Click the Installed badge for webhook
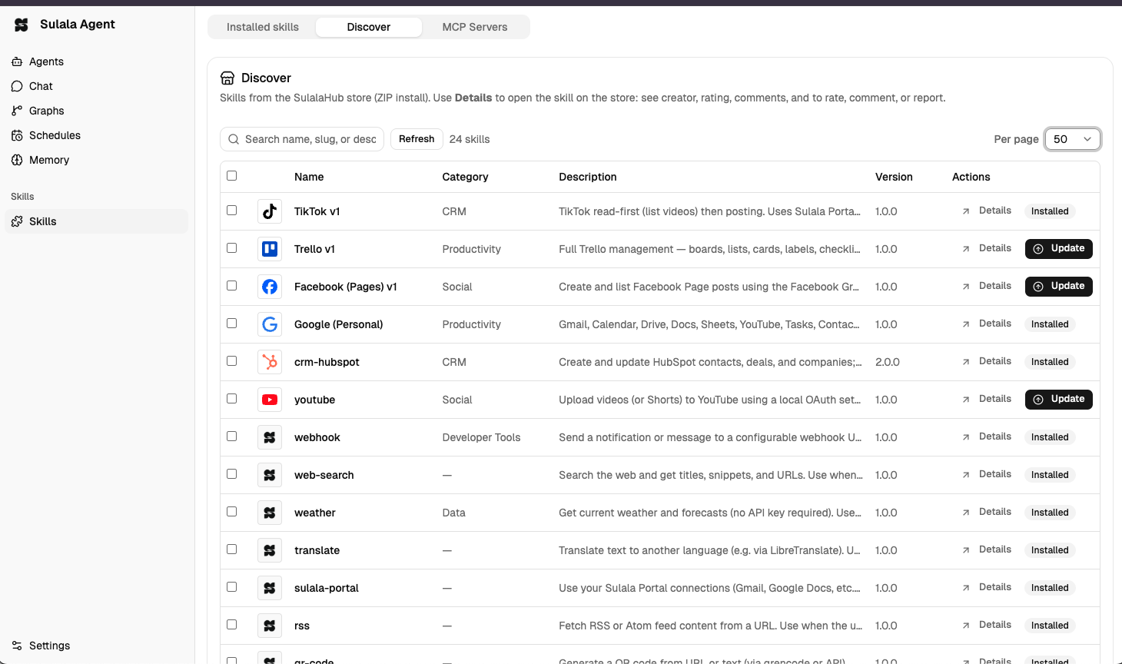 [1050, 437]
